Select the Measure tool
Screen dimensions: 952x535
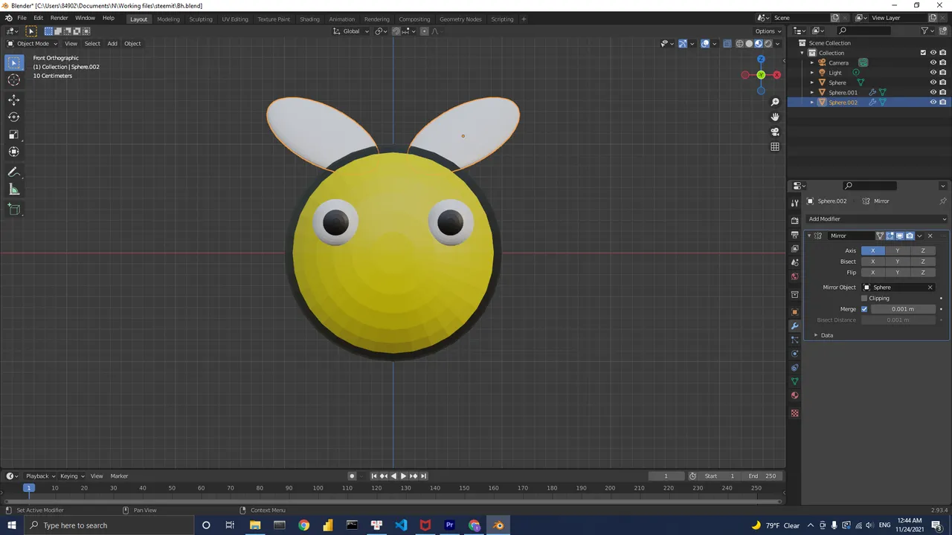tap(14, 189)
